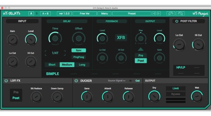Click the triangle above the Pre button
This screenshot has width=211, height=116.
point(141,49)
